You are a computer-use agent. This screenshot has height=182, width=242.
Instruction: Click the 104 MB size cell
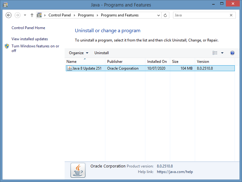click(x=186, y=68)
